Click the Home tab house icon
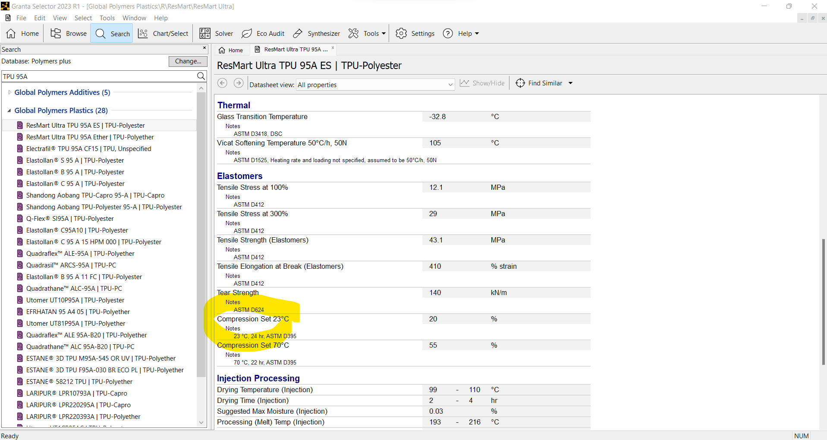Viewport: 827px width, 440px height. 222,50
